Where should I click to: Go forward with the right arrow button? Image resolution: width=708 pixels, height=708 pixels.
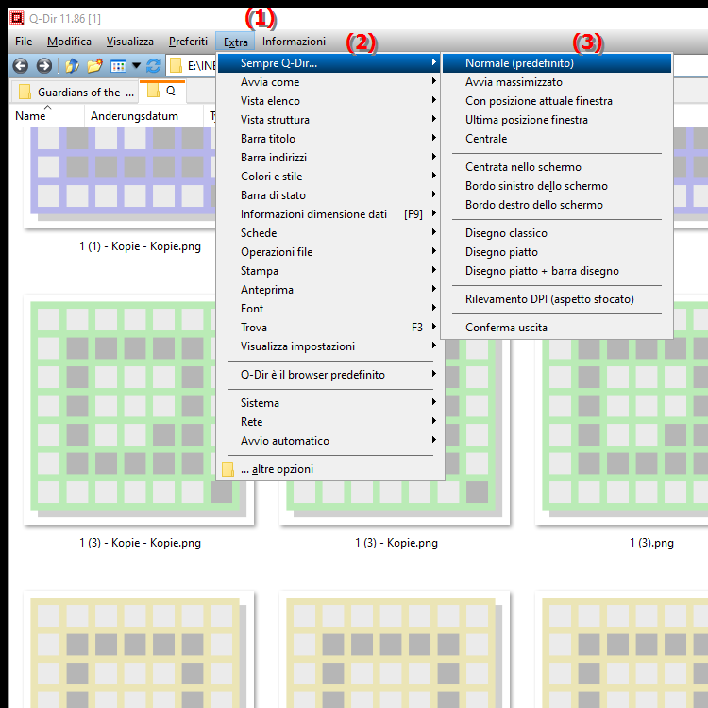43,66
